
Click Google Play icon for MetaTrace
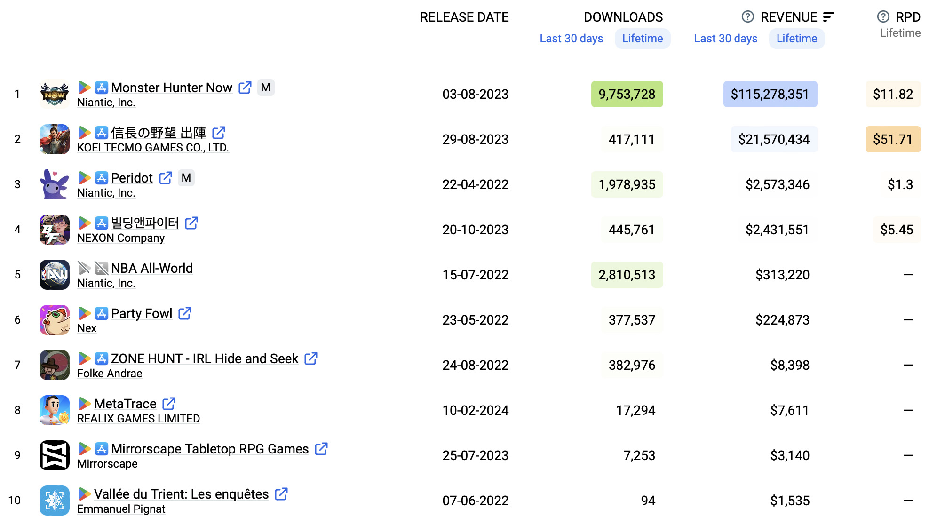(x=85, y=404)
